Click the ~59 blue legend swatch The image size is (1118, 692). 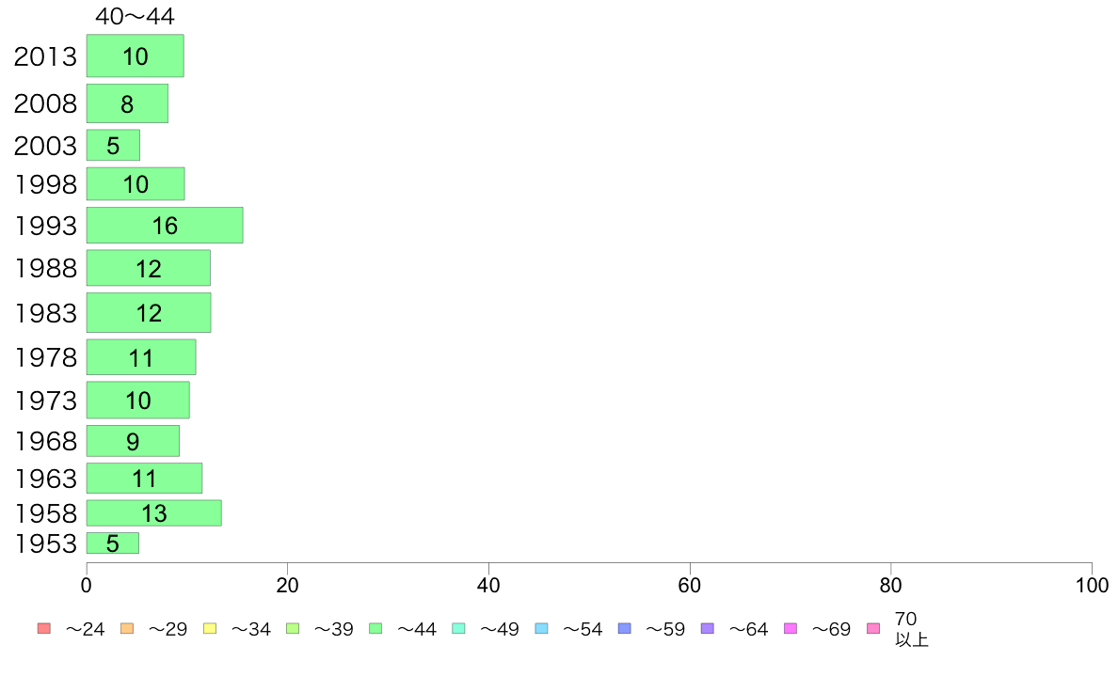(x=625, y=629)
